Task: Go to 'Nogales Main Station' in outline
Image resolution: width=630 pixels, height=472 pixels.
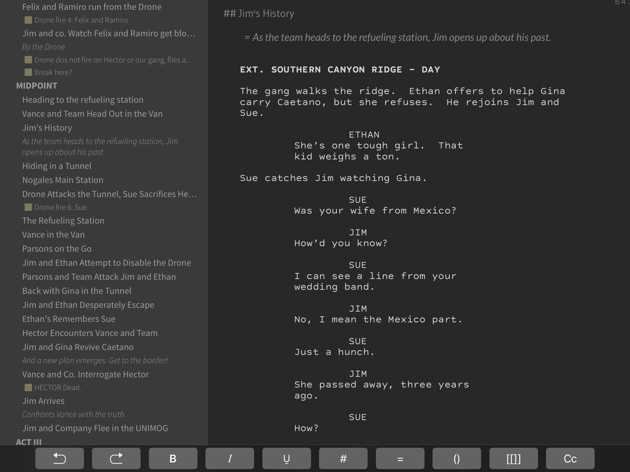Action: (62, 180)
